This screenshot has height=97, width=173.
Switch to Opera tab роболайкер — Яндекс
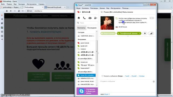coord(11,7)
